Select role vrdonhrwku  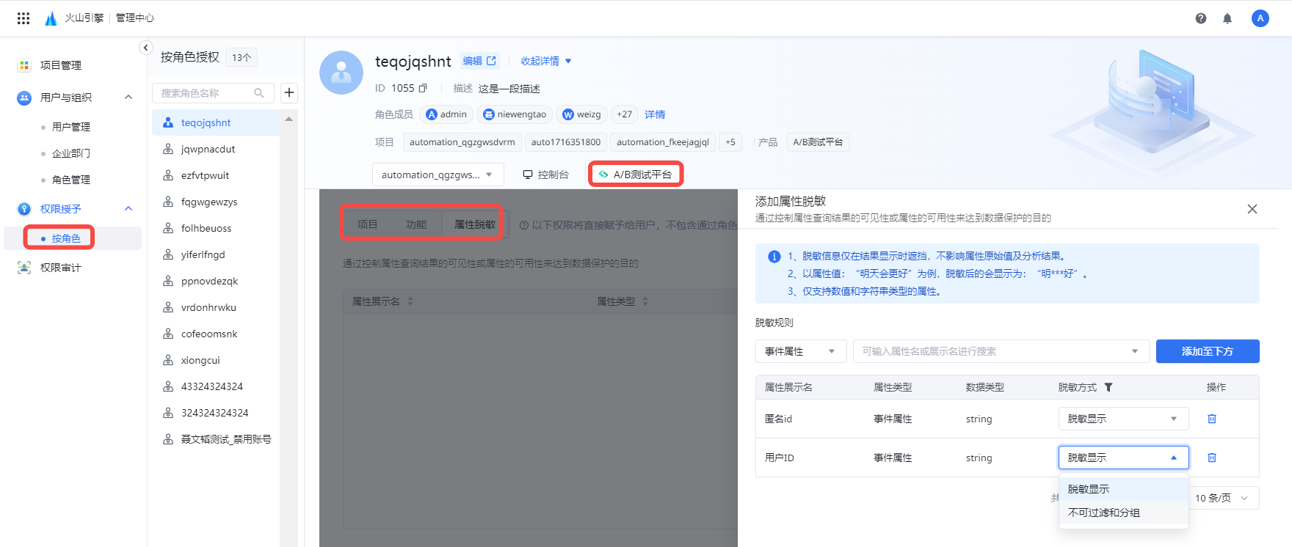216,307
